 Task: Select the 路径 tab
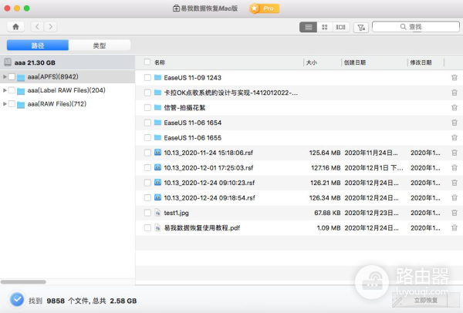pyautogui.click(x=37, y=45)
